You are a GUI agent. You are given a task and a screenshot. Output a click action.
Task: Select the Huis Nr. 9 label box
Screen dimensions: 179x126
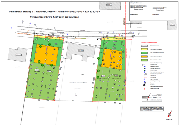(172, 24)
